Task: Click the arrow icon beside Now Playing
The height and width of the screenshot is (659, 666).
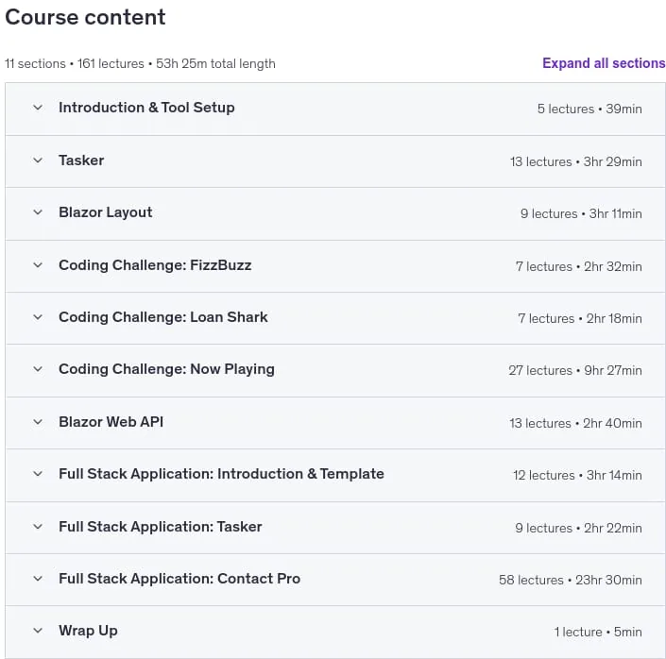Action: pyautogui.click(x=38, y=369)
